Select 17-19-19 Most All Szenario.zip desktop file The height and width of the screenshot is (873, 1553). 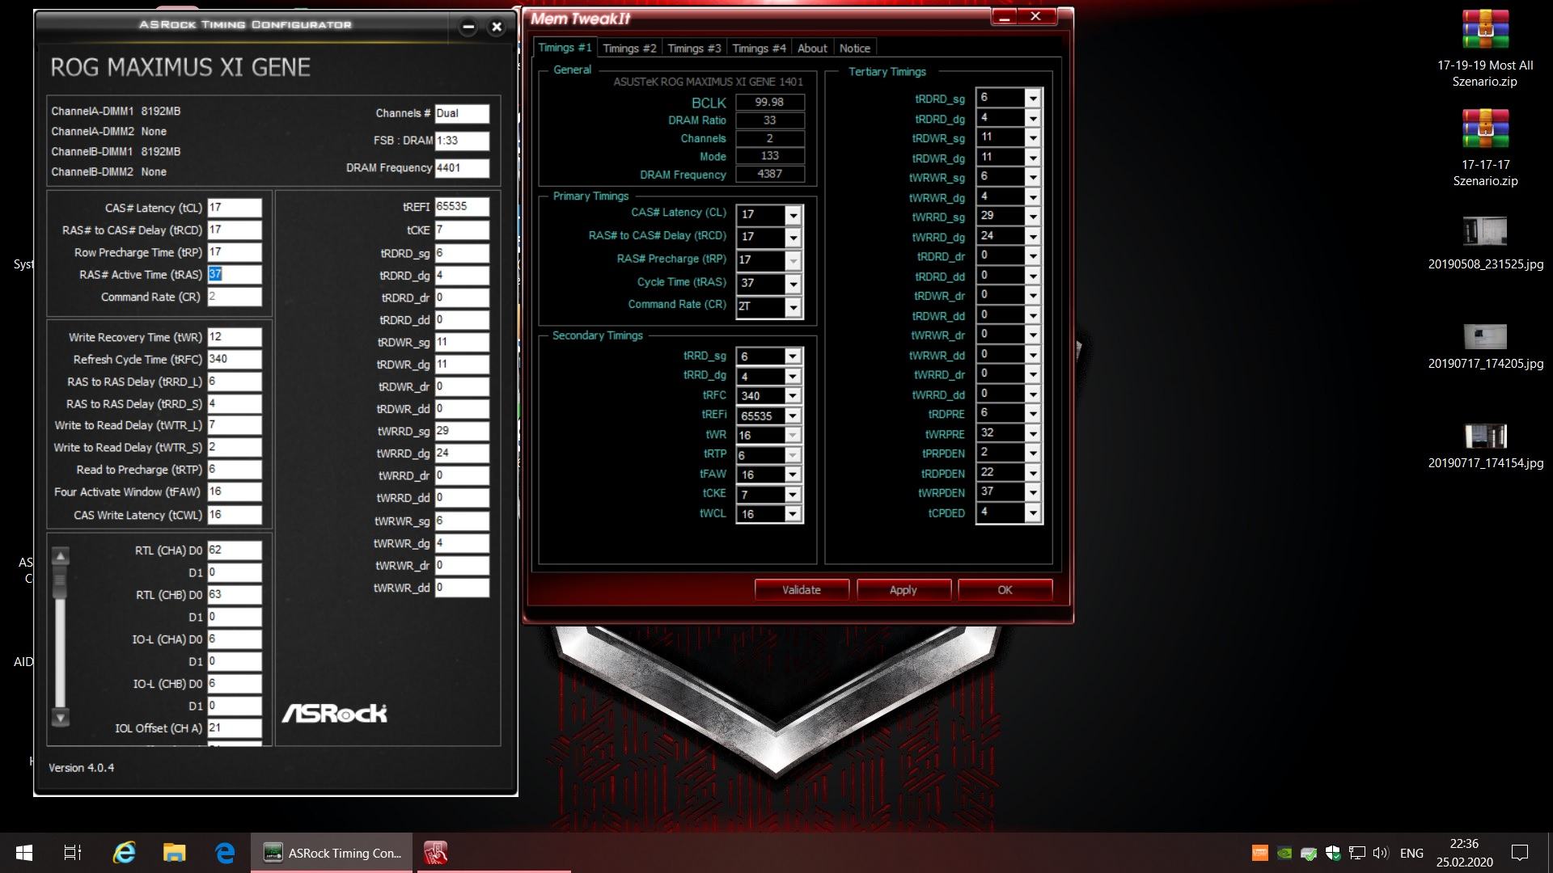1485,50
